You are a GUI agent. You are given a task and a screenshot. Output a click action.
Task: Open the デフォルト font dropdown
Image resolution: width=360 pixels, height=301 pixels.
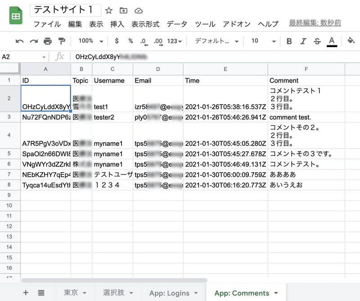pyautogui.click(x=217, y=41)
